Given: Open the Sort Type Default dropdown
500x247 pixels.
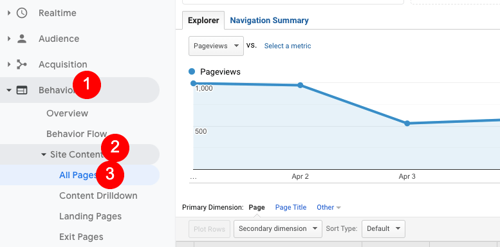Looking at the screenshot, I should coord(384,229).
